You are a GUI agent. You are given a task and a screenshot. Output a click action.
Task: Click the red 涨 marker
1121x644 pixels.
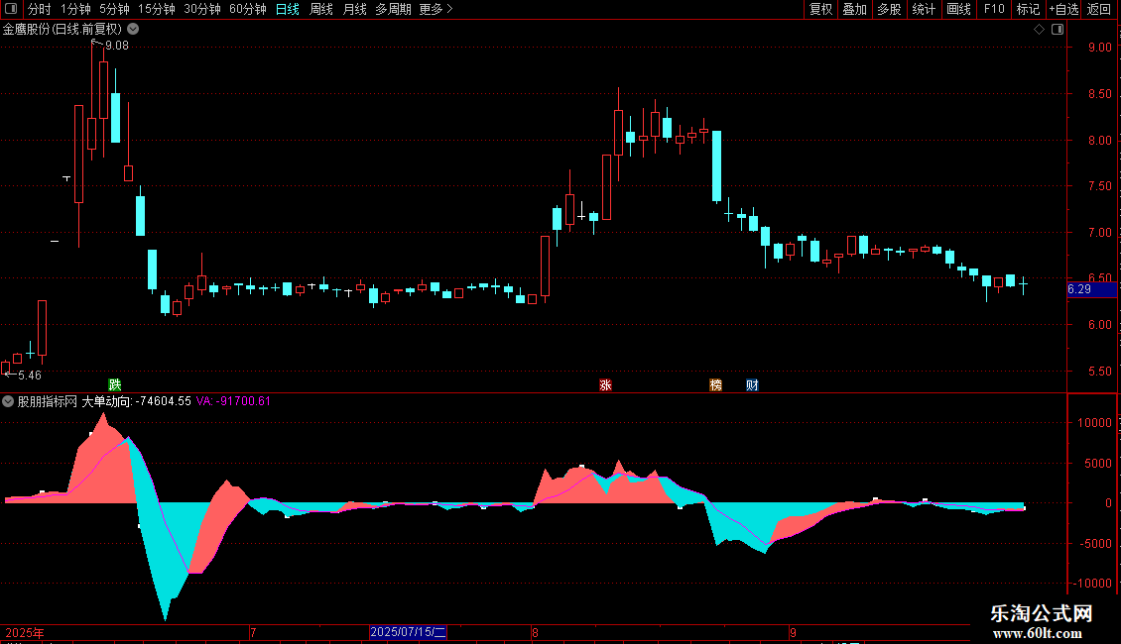click(x=605, y=384)
